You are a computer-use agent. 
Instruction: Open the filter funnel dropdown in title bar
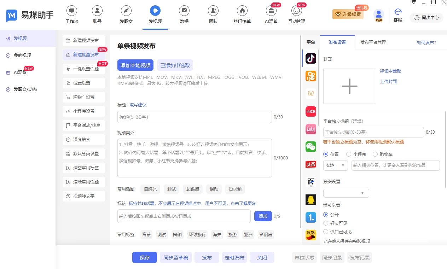[x=414, y=3]
